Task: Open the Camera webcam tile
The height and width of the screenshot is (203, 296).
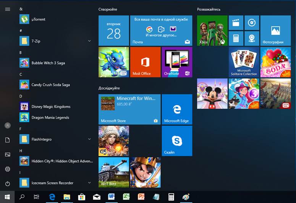Action: click(x=252, y=38)
